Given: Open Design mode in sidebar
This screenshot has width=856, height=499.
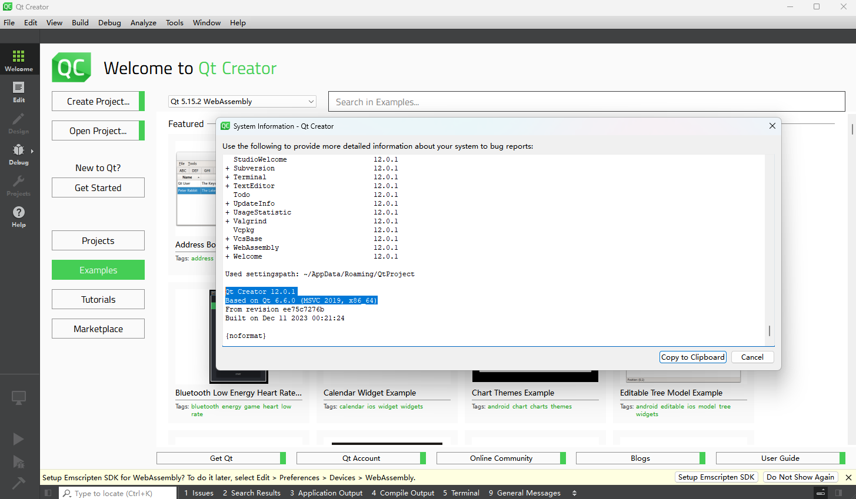Looking at the screenshot, I should pyautogui.click(x=19, y=123).
